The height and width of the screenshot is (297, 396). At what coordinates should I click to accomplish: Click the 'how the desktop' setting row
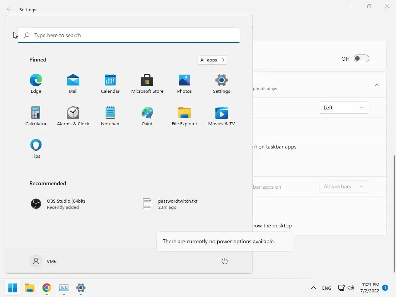click(319, 226)
